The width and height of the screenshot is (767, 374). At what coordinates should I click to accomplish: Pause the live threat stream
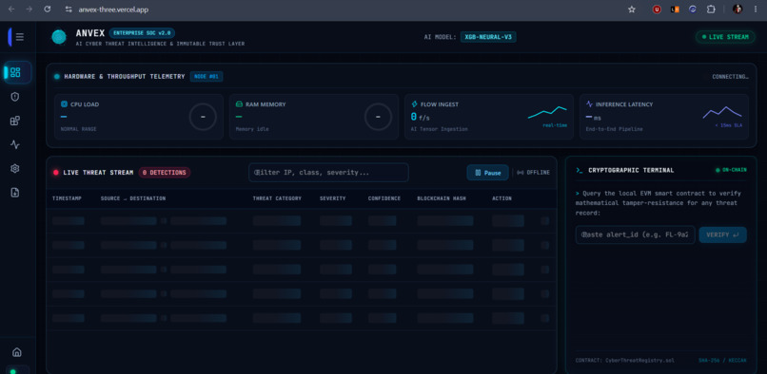click(487, 173)
